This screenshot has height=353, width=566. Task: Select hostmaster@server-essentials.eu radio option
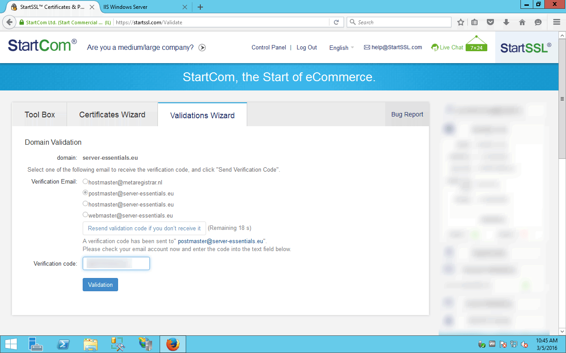click(x=85, y=204)
